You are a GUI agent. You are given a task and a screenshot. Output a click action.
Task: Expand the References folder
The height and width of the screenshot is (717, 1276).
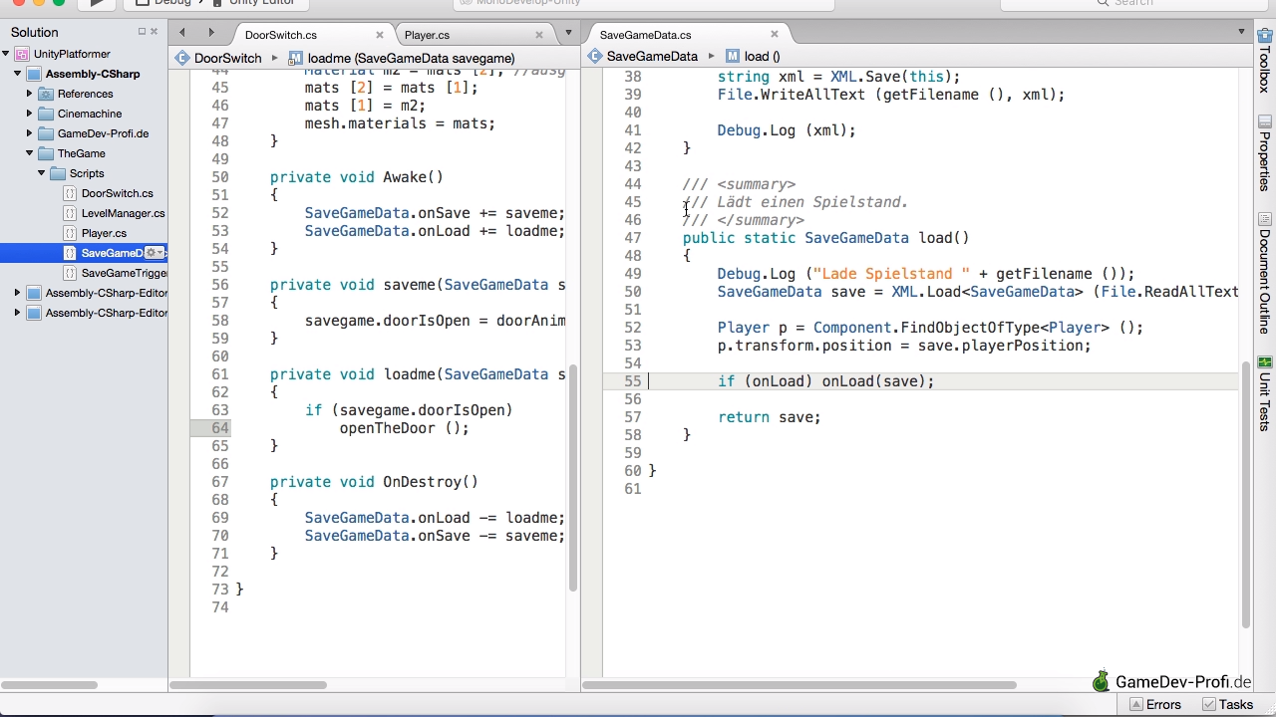coord(30,94)
